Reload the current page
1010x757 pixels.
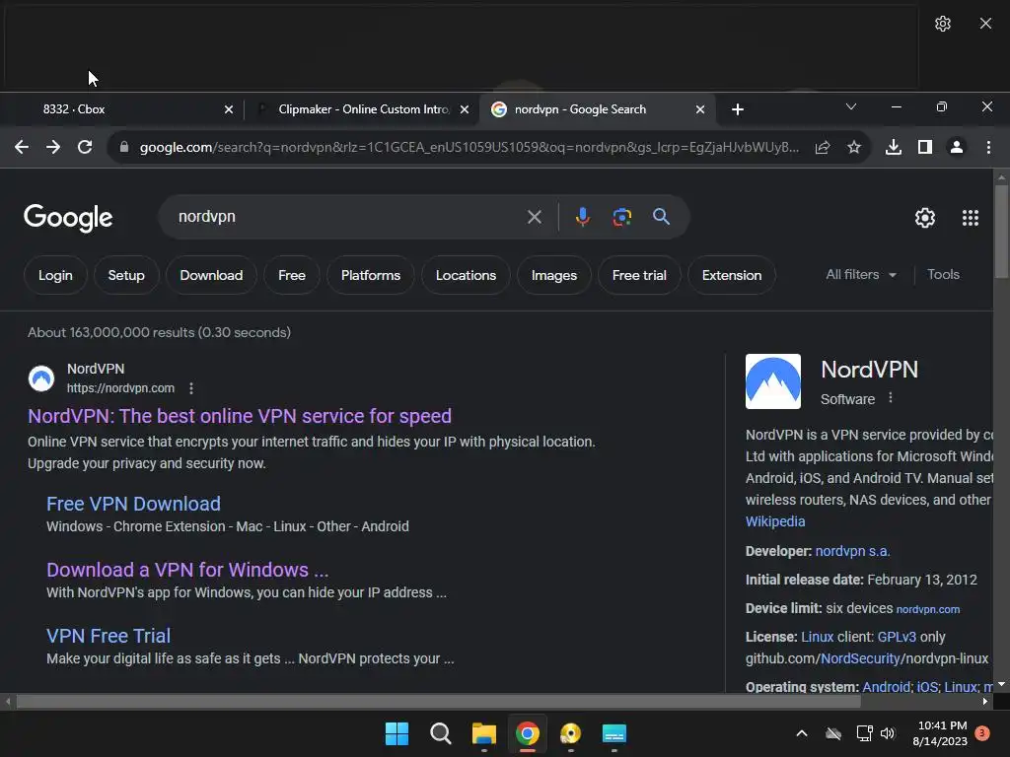(85, 148)
